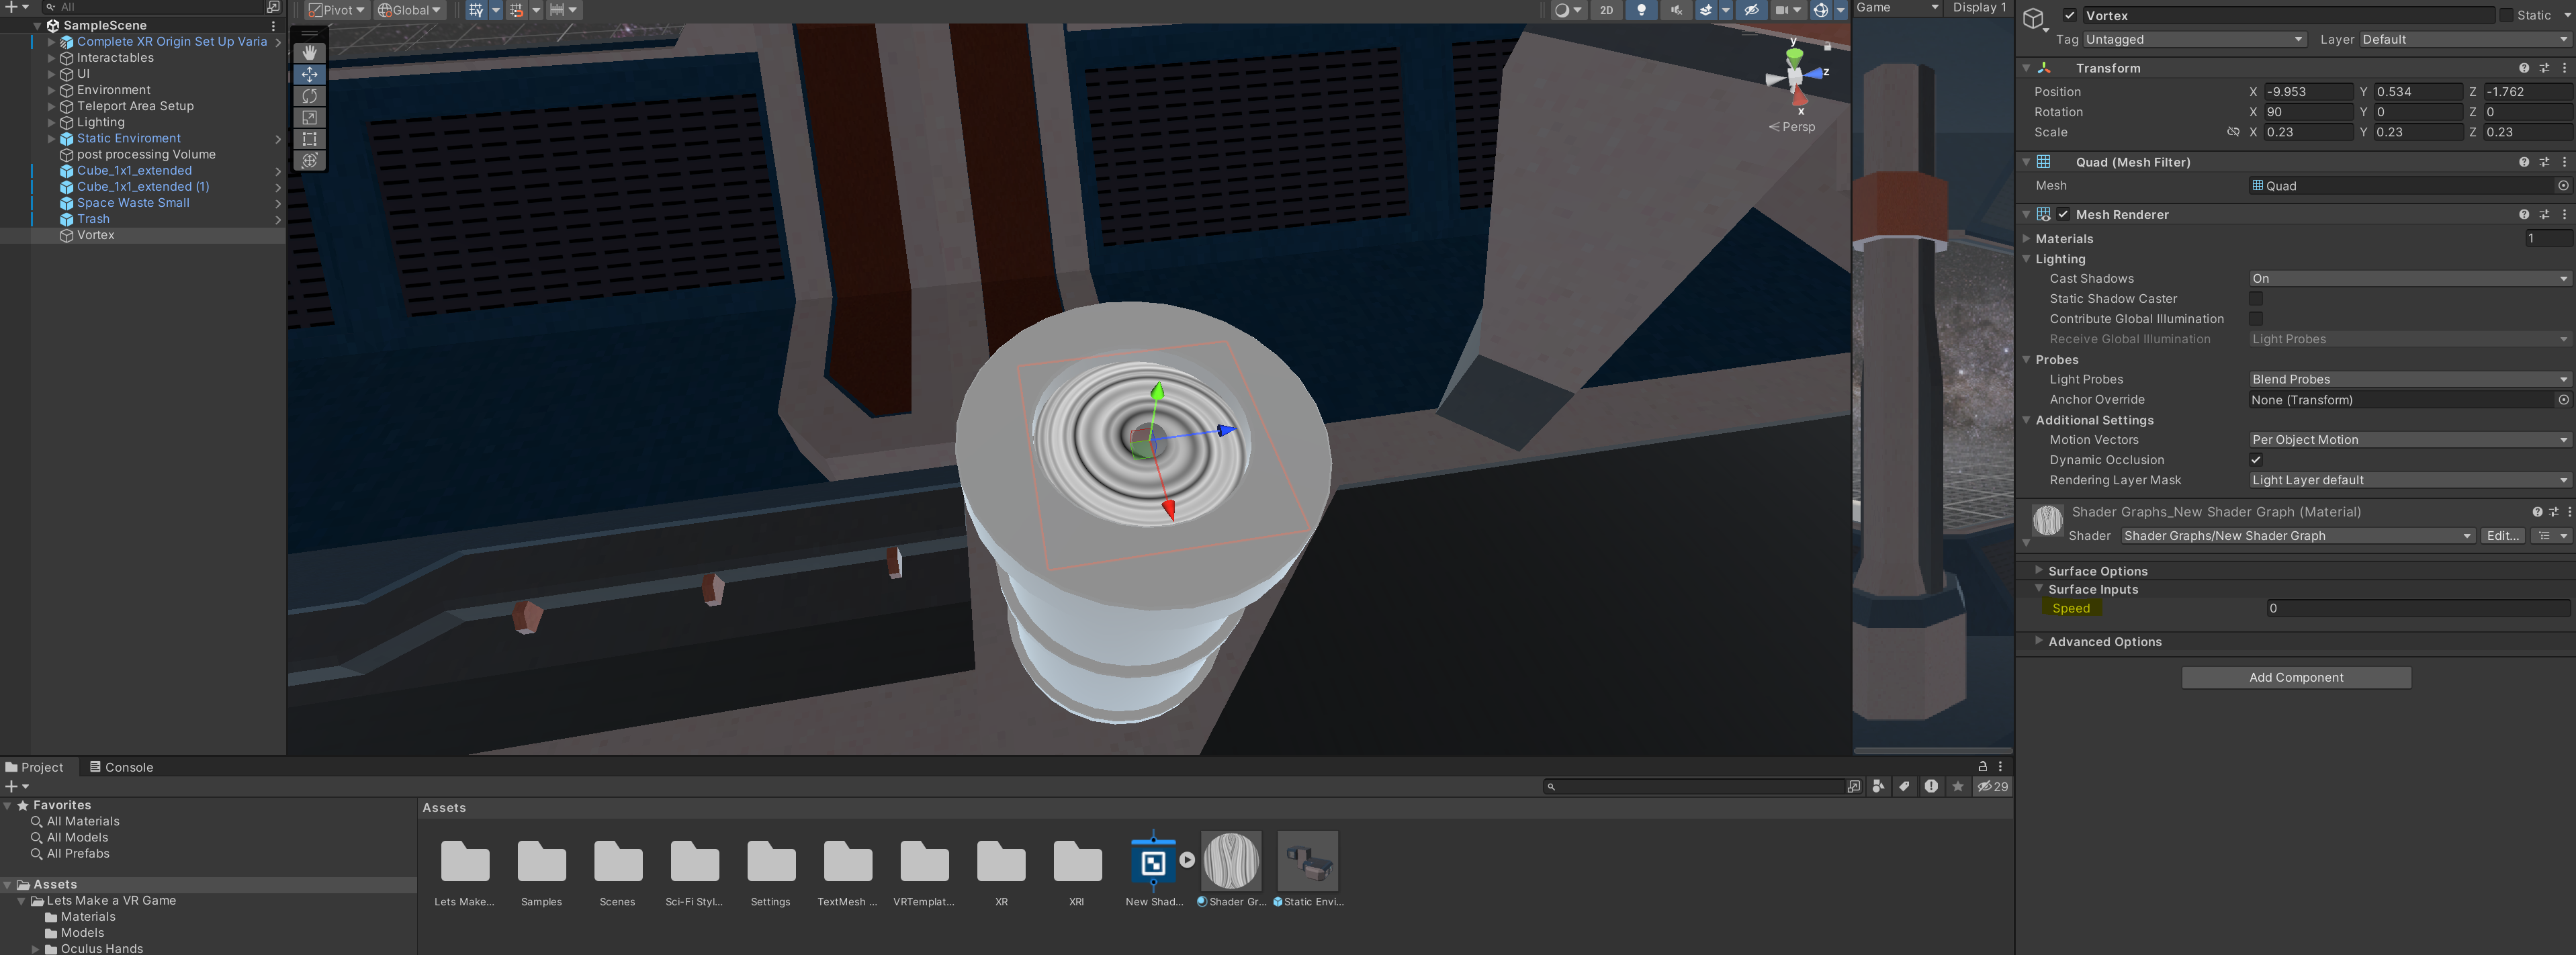The width and height of the screenshot is (2576, 955).
Task: Select the Hand view tool
Action: [x=310, y=52]
